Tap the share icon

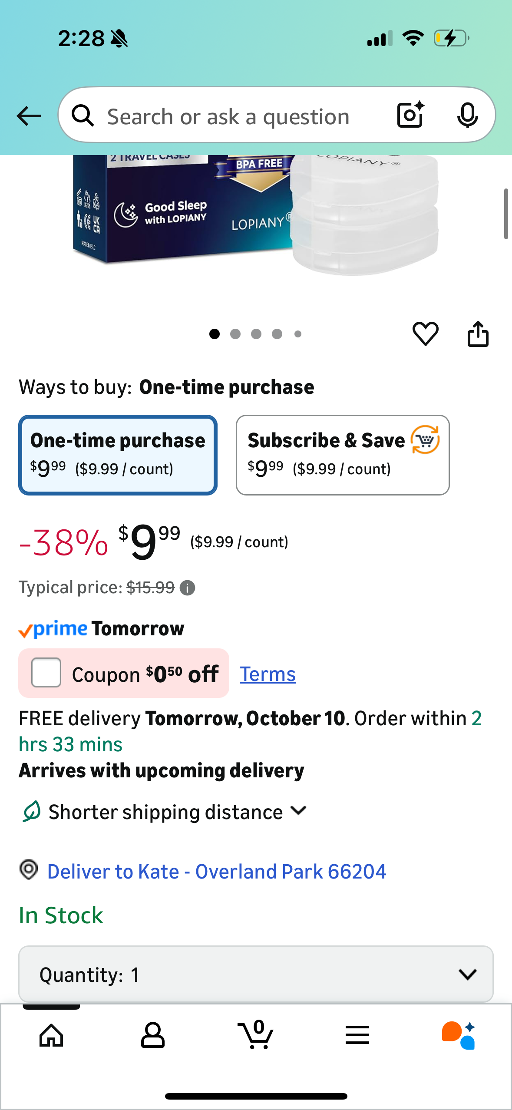pos(478,334)
